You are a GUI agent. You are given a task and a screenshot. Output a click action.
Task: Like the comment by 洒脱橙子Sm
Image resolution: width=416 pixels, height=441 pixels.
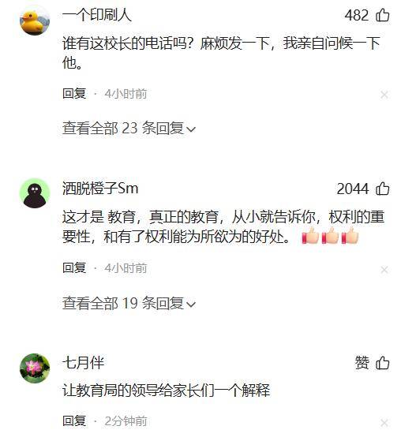[x=383, y=189]
